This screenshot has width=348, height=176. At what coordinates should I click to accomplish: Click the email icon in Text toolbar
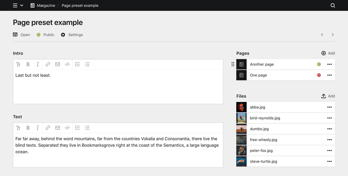click(x=58, y=128)
